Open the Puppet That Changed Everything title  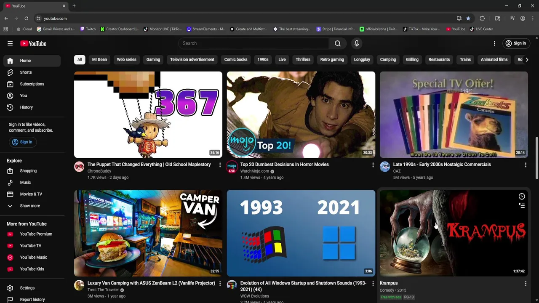coord(149,165)
